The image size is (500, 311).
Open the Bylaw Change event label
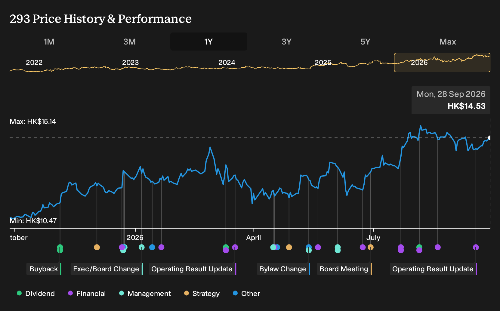[283, 269]
